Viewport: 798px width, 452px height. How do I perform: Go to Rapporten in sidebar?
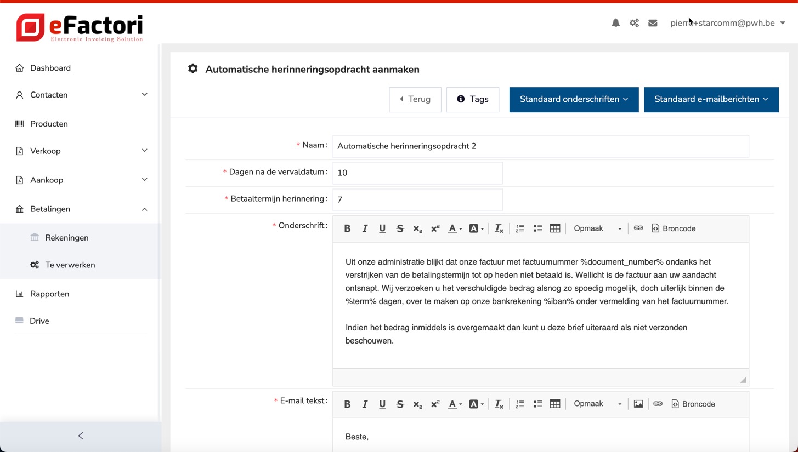click(x=49, y=294)
